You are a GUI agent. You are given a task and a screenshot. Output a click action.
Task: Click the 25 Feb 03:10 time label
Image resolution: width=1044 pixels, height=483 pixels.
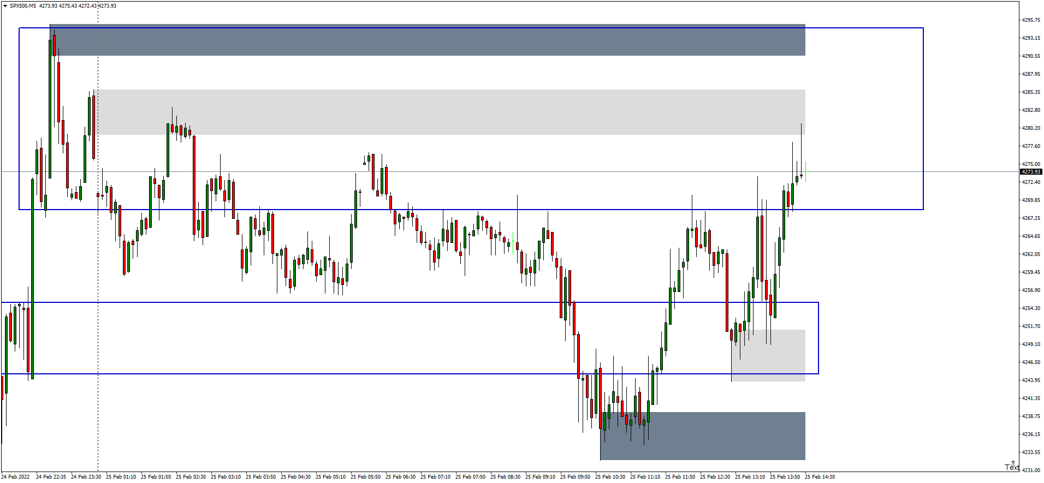point(226,477)
